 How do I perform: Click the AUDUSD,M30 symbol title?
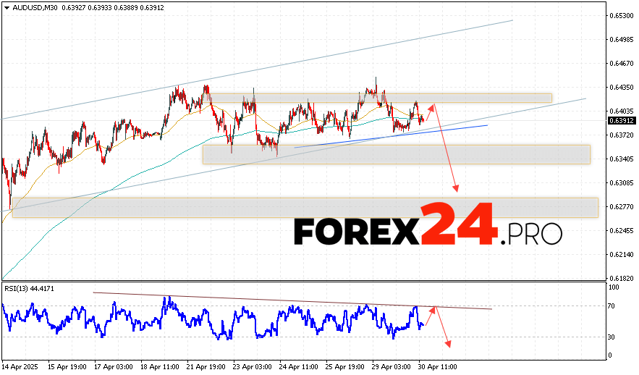click(x=35, y=8)
